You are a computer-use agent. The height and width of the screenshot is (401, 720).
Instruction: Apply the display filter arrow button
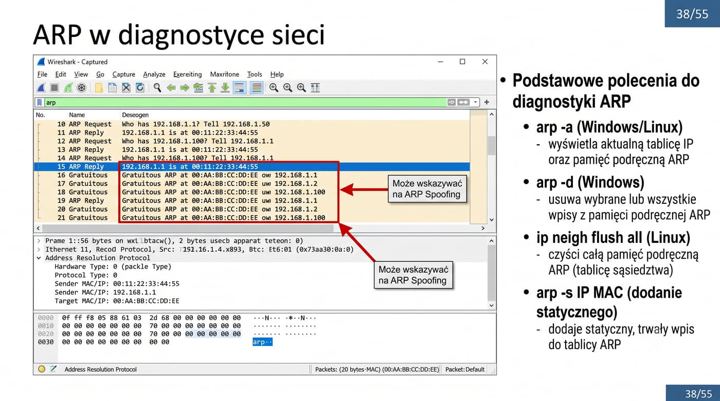(x=463, y=102)
